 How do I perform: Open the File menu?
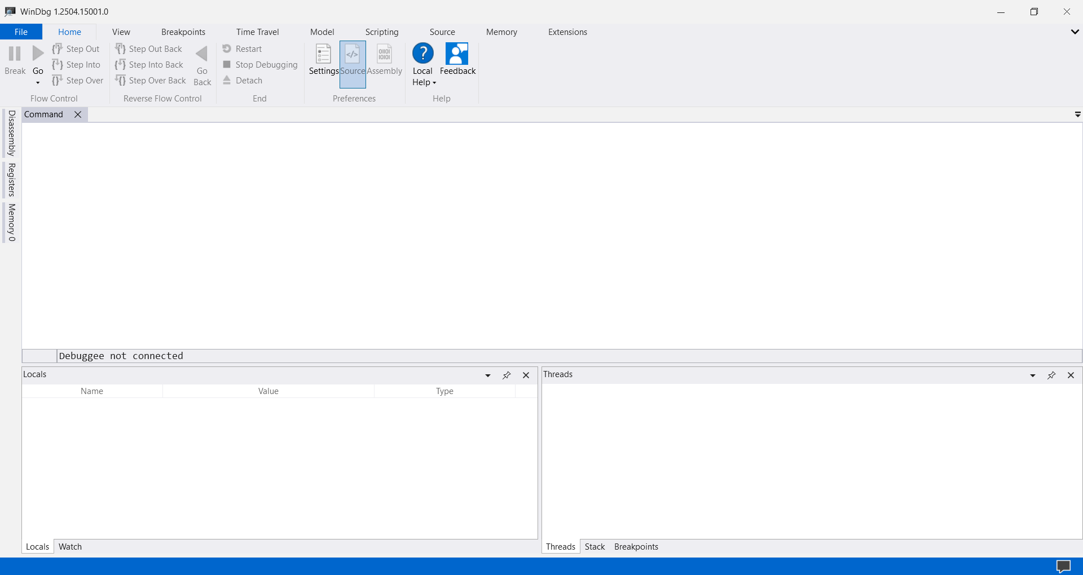point(21,32)
